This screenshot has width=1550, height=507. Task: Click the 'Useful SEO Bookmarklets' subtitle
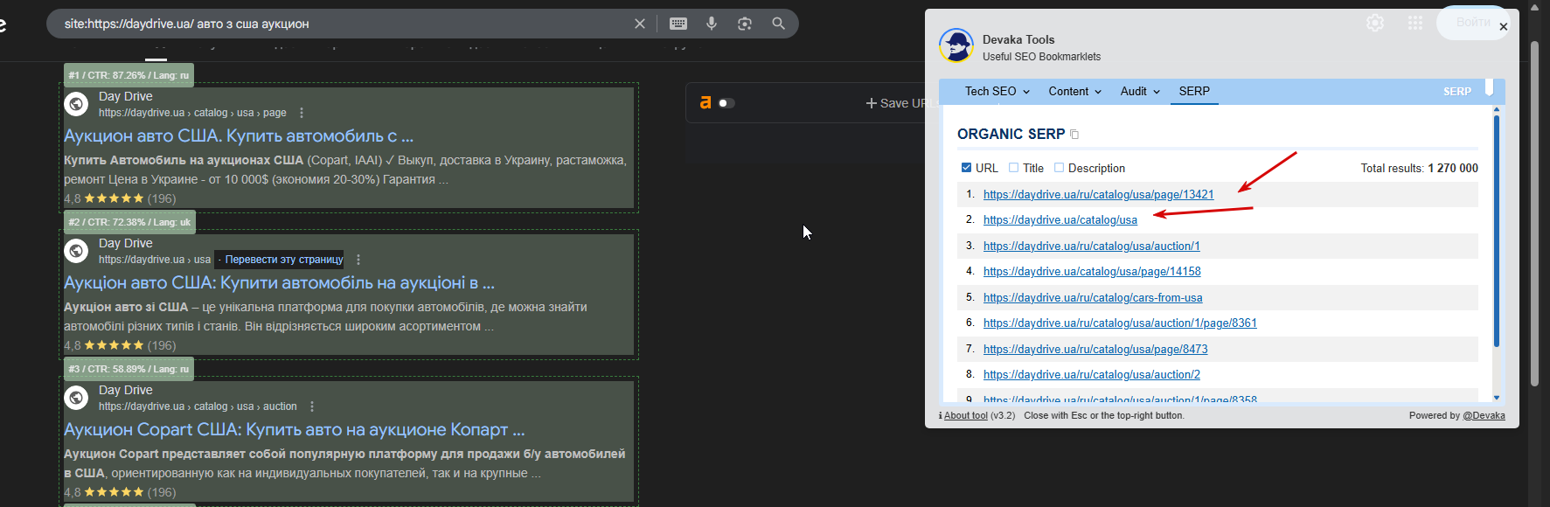pyautogui.click(x=1041, y=57)
